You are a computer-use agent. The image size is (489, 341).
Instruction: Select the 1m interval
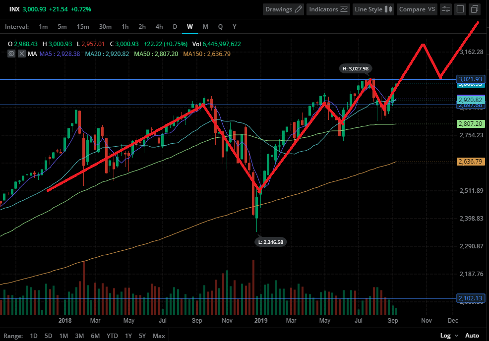[43, 27]
